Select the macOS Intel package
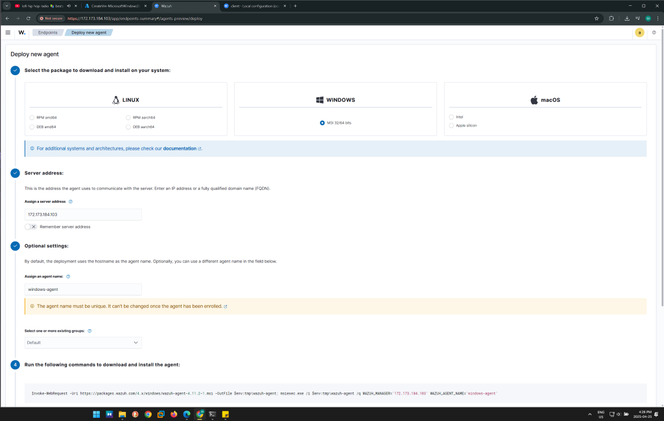This screenshot has height=421, width=664. 451,117
